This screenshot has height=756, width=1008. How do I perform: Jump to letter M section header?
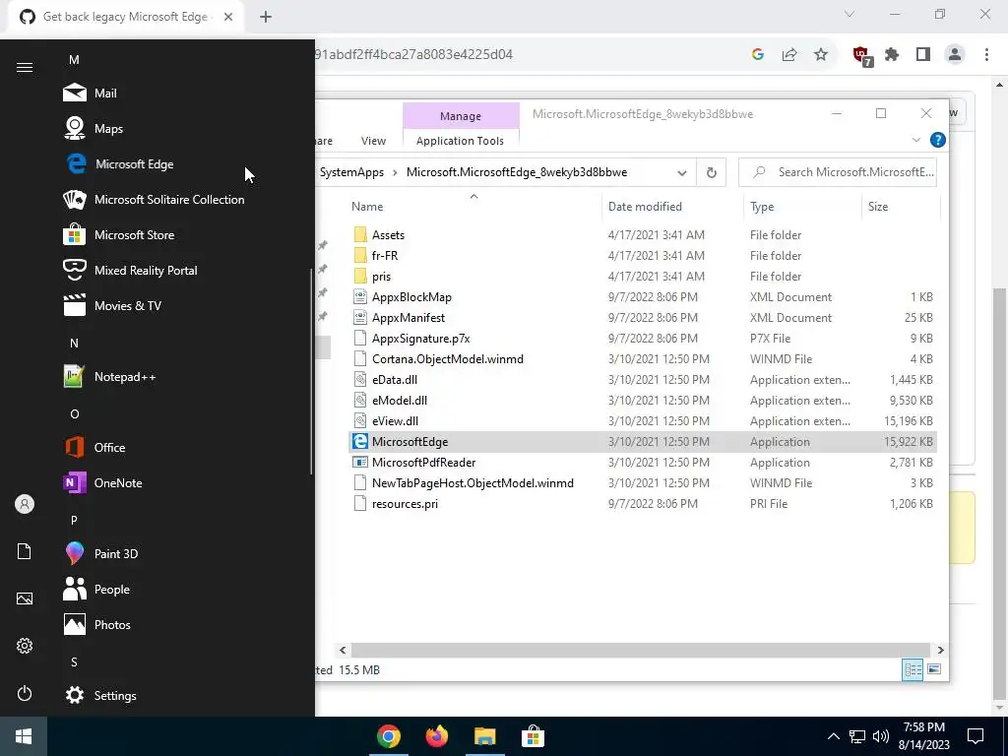point(75,60)
